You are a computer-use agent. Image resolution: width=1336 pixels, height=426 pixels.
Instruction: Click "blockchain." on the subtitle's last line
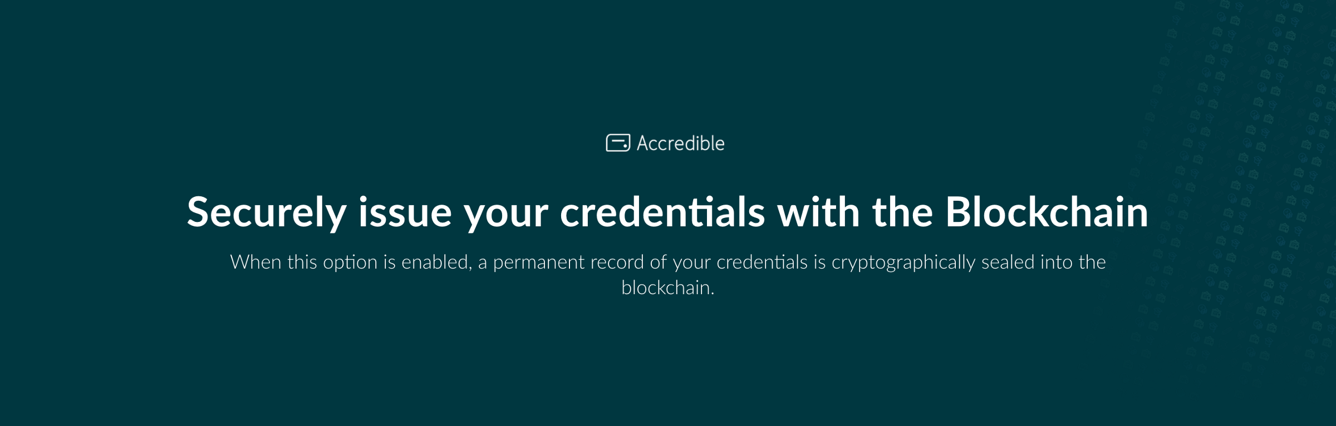(667, 288)
